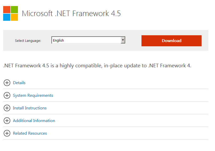Click the yellow square of the Microsoft logo
The height and width of the screenshot is (151, 215).
point(14,17)
